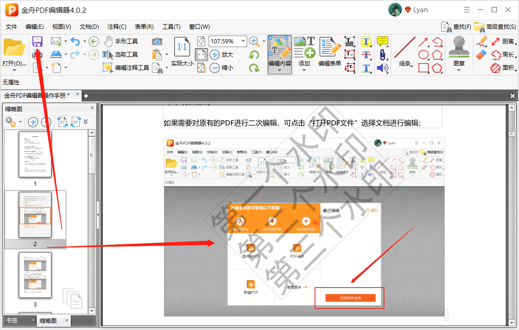Expand more thumbnail panel tools chevron
Viewport: 519px width, 330px height.
[86, 122]
